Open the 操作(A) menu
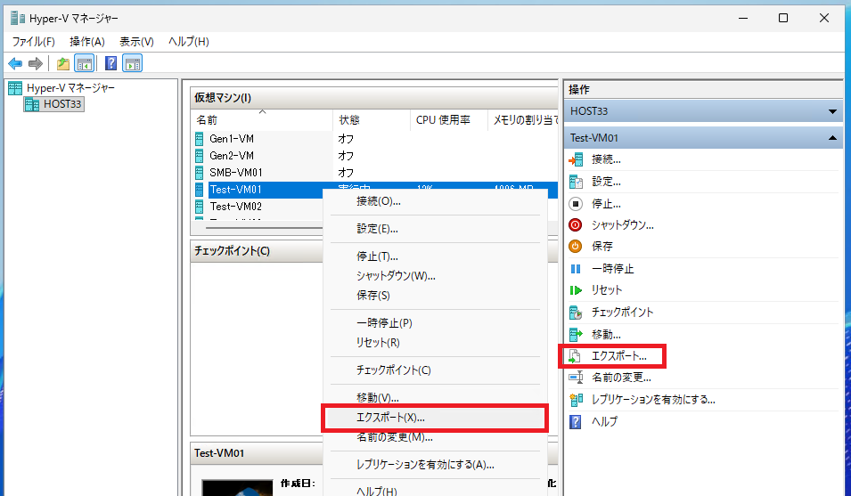 pos(86,42)
